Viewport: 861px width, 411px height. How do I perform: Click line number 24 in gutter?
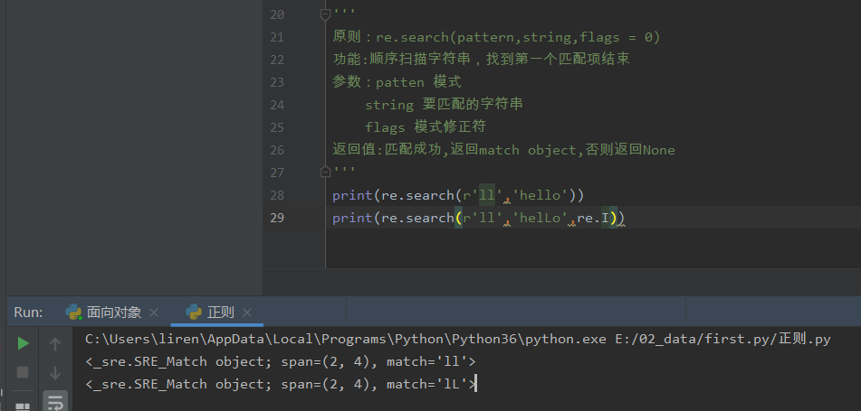pyautogui.click(x=277, y=105)
